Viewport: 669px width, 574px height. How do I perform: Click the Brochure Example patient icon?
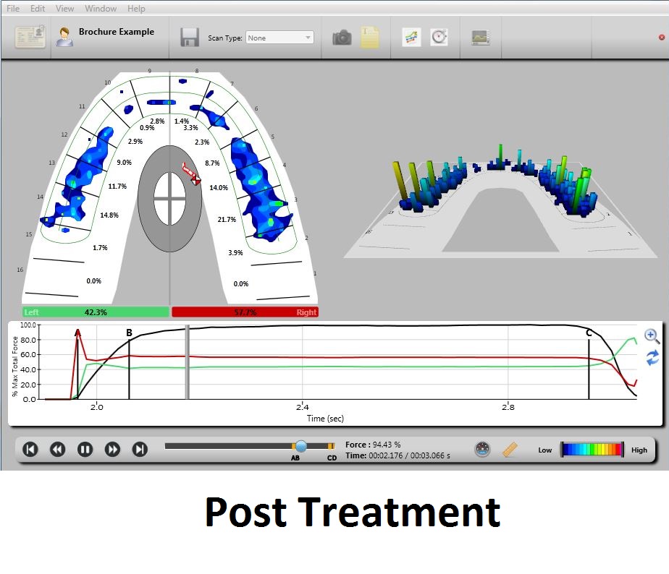click(x=65, y=37)
